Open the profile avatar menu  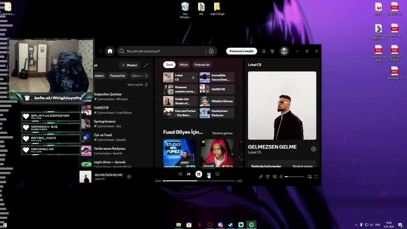[x=284, y=51]
